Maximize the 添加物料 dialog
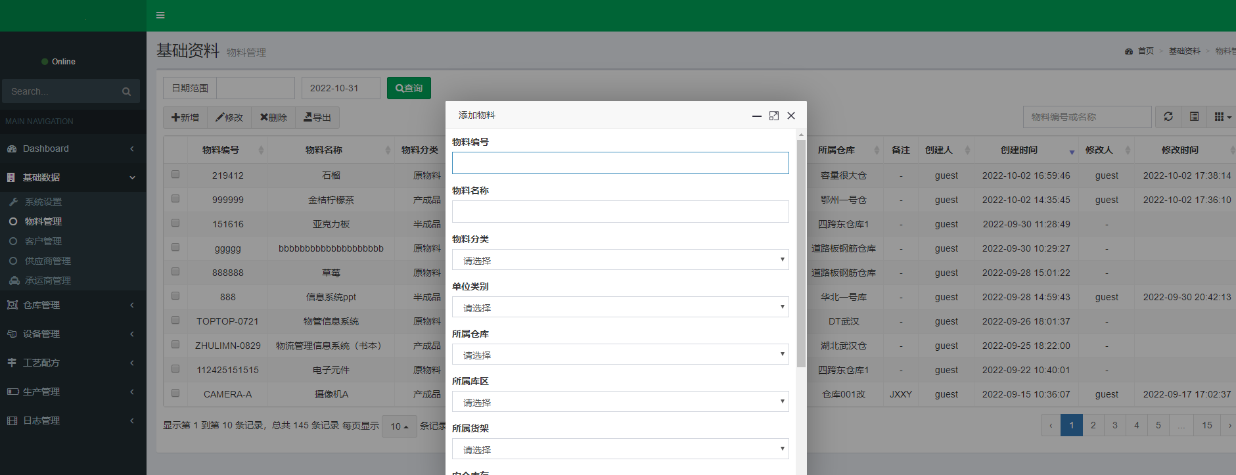The width and height of the screenshot is (1236, 475). click(774, 116)
